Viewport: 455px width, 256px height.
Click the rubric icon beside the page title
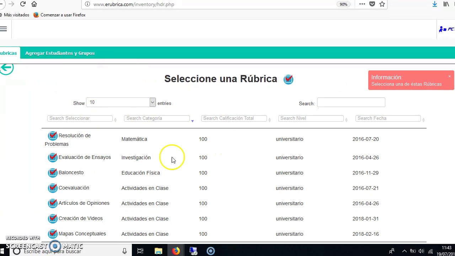pos(288,79)
